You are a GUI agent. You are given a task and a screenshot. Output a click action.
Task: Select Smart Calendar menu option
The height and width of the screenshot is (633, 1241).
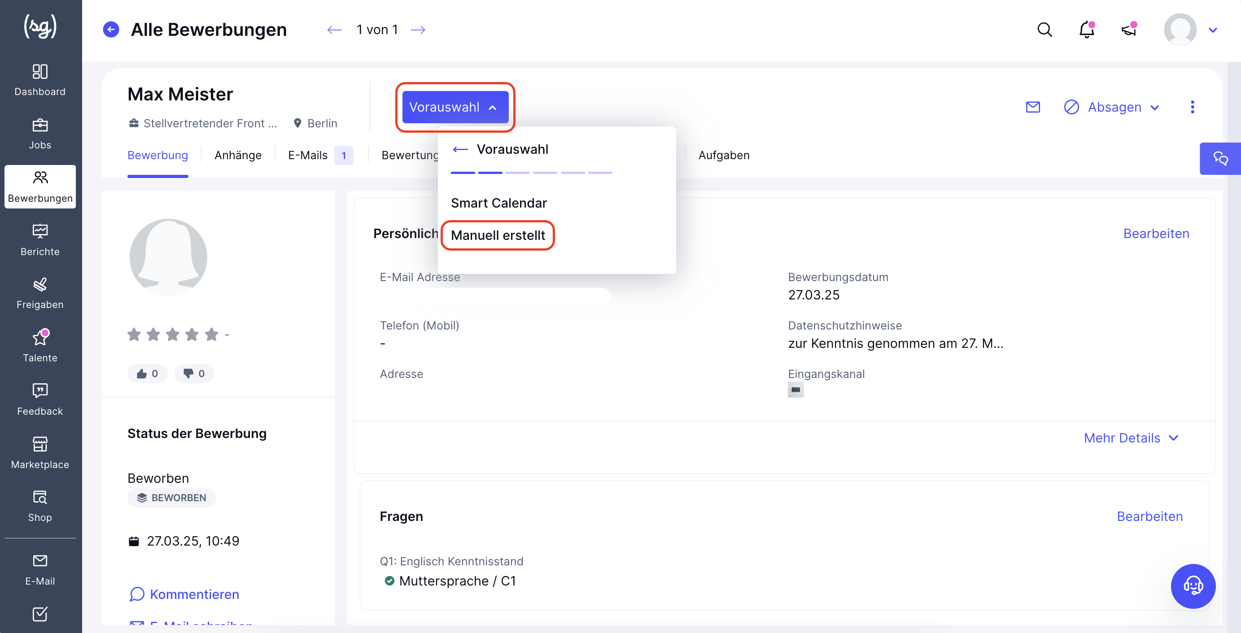[498, 203]
